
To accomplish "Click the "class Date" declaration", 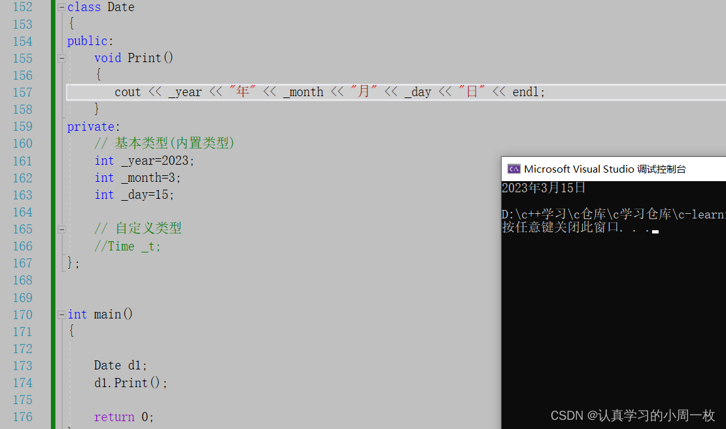I will (x=101, y=7).
